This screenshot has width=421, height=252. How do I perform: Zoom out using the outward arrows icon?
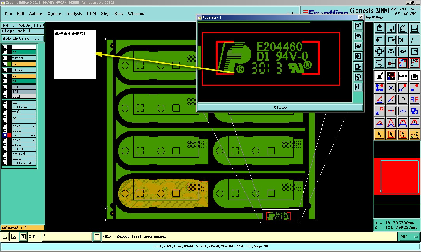(x=391, y=52)
